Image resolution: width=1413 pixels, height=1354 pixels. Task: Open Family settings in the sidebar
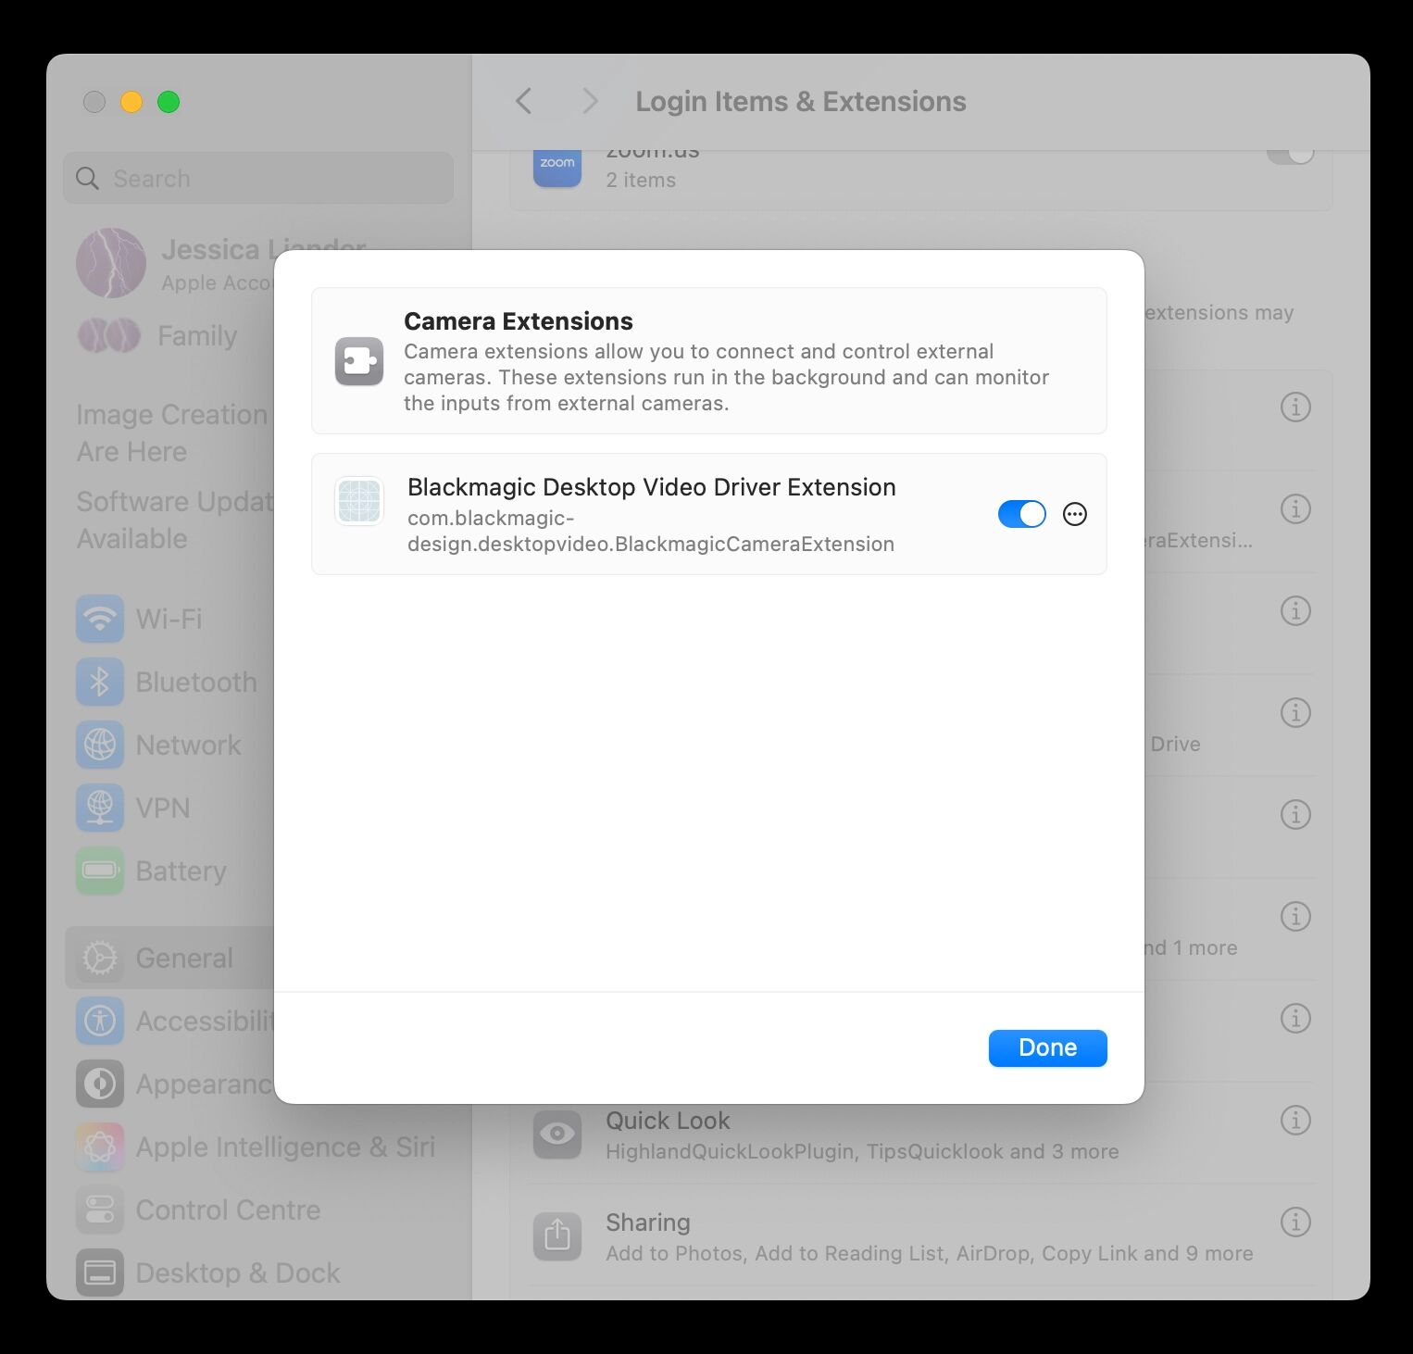157,335
